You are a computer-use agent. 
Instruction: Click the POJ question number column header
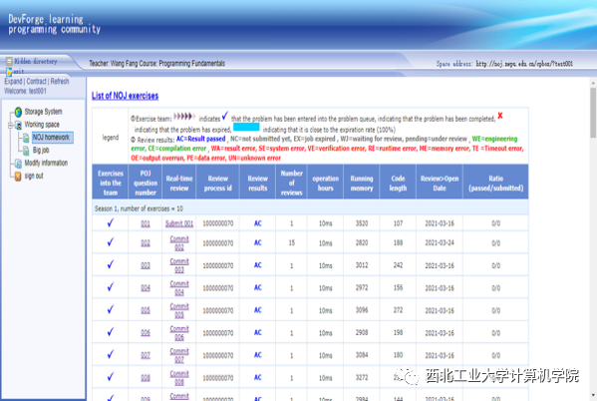[146, 183]
